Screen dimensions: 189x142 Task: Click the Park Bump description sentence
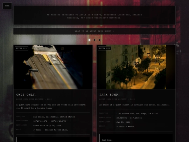[134, 105]
